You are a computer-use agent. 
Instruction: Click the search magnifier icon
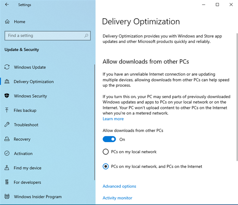pyautogui.click(x=86, y=36)
